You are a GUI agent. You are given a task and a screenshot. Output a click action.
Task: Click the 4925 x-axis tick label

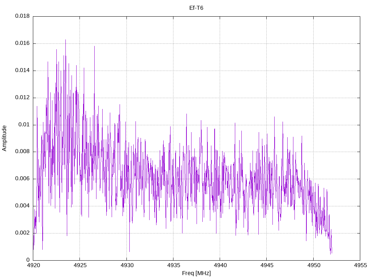(x=80, y=265)
